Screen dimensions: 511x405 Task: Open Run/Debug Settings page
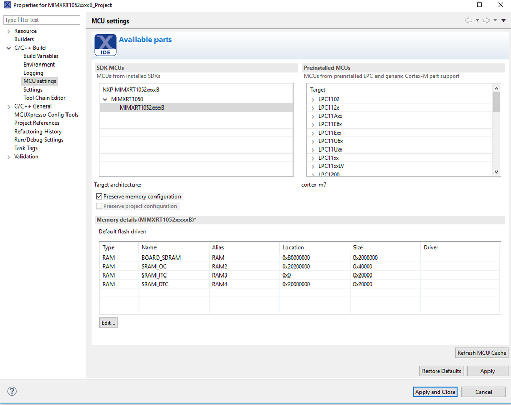[x=39, y=140]
